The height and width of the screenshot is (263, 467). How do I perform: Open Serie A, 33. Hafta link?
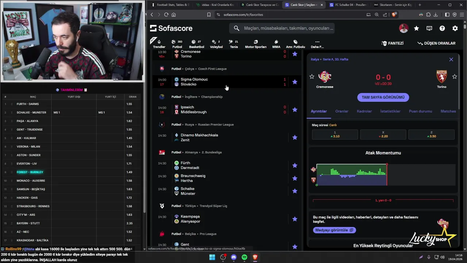[x=335, y=59]
